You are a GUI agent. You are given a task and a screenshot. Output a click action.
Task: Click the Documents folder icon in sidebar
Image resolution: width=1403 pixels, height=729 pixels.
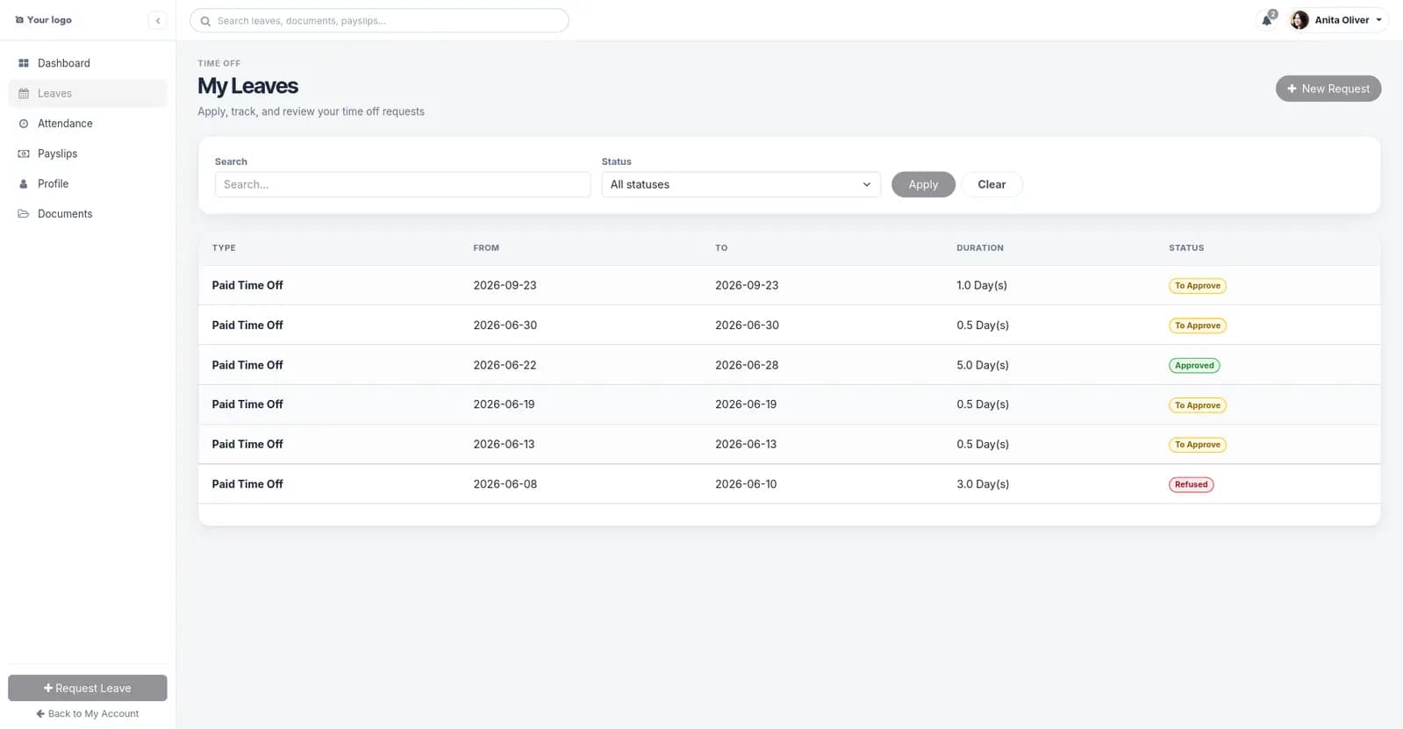(24, 214)
